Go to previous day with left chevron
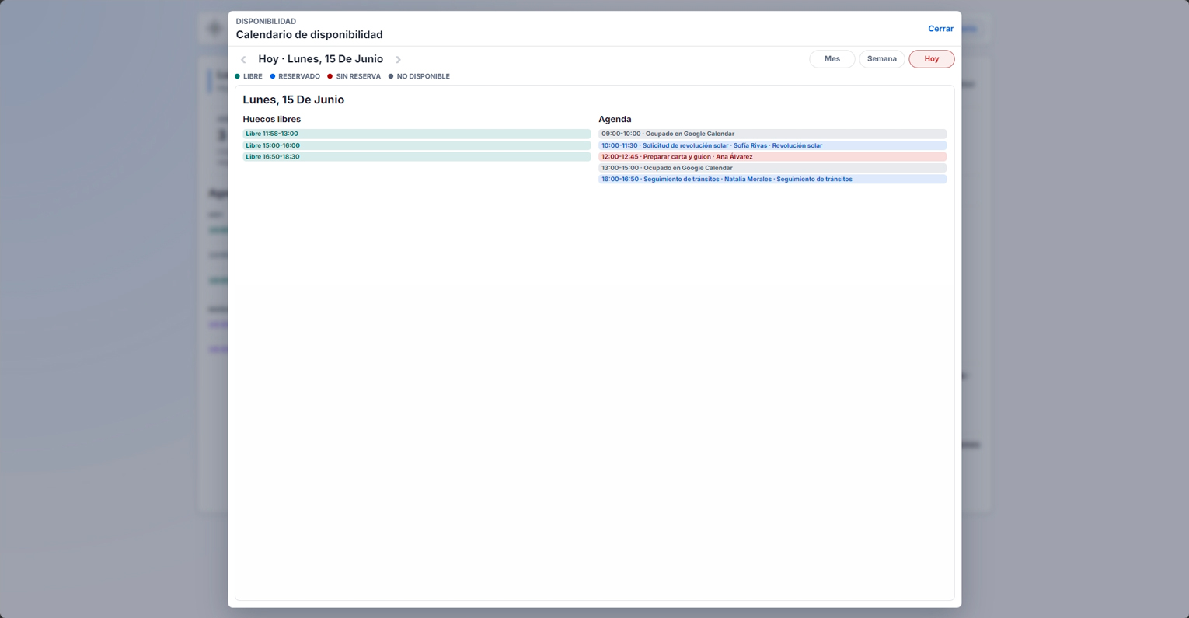 point(243,59)
